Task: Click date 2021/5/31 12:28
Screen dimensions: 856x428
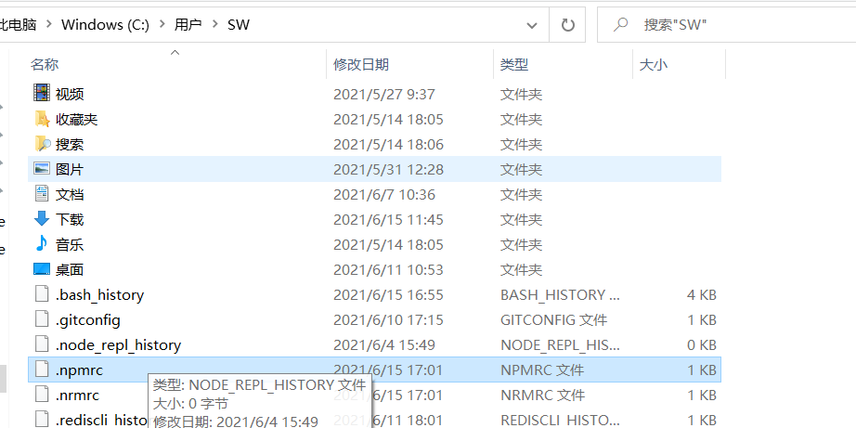Action: point(388,169)
